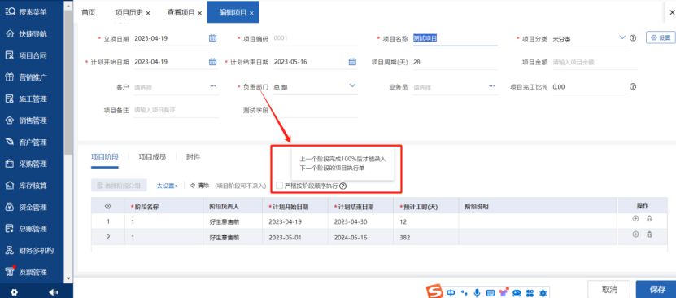Switch to the 项目历史 tab
The height and width of the screenshot is (298, 676).
[129, 12]
